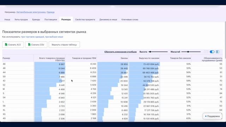Open the Автомобильная электроника example link
Screen dimensions: 226x127
pyautogui.click(x=31, y=12)
